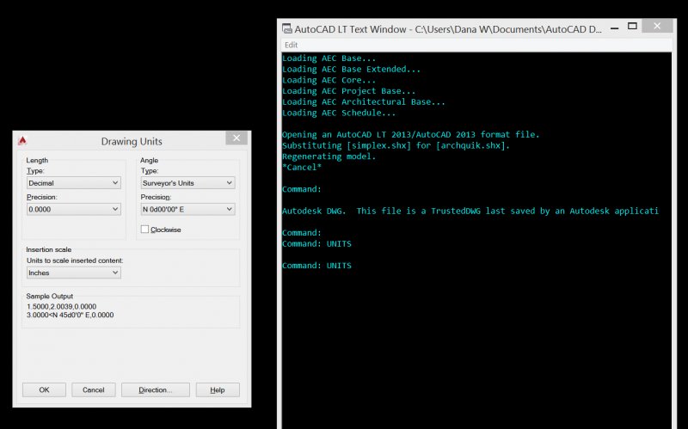Click the last 'Command: UNITS' line
The image size is (688, 429).
316,266
